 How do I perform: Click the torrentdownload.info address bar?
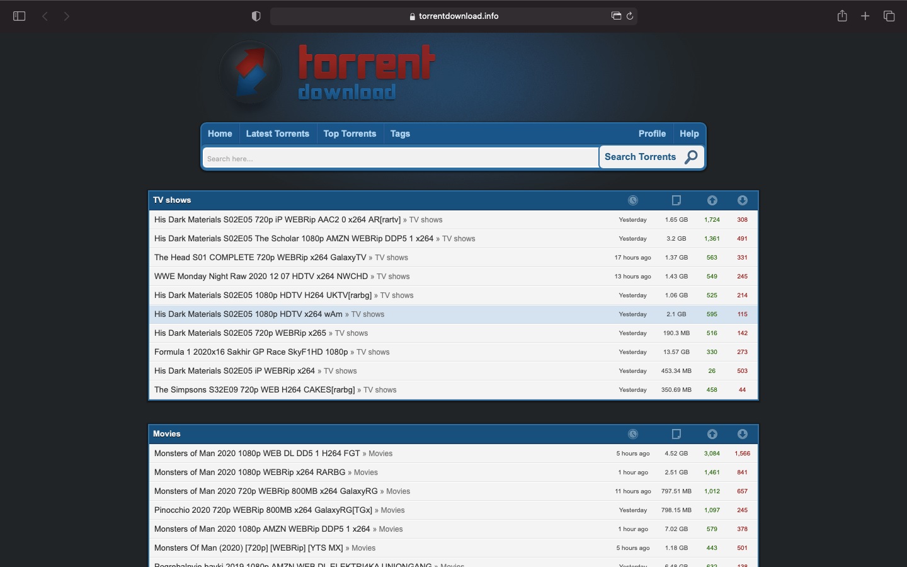pos(453,16)
